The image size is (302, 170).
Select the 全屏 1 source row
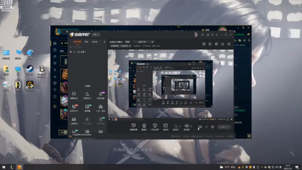88,52
